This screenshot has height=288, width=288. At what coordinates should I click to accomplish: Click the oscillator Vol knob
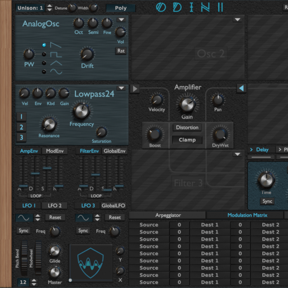tap(120, 32)
